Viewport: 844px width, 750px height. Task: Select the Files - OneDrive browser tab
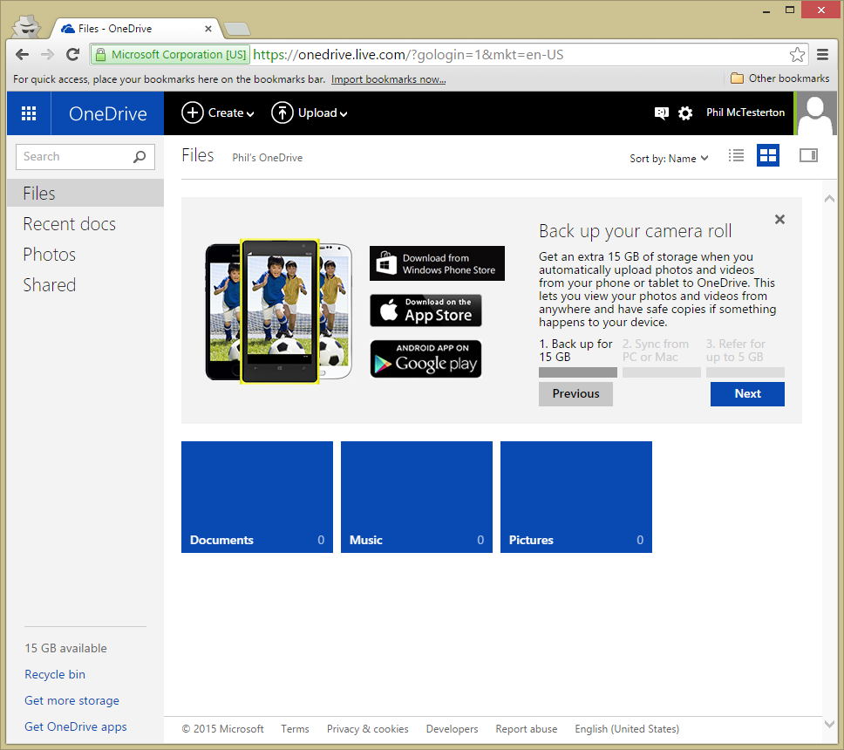pyautogui.click(x=137, y=29)
